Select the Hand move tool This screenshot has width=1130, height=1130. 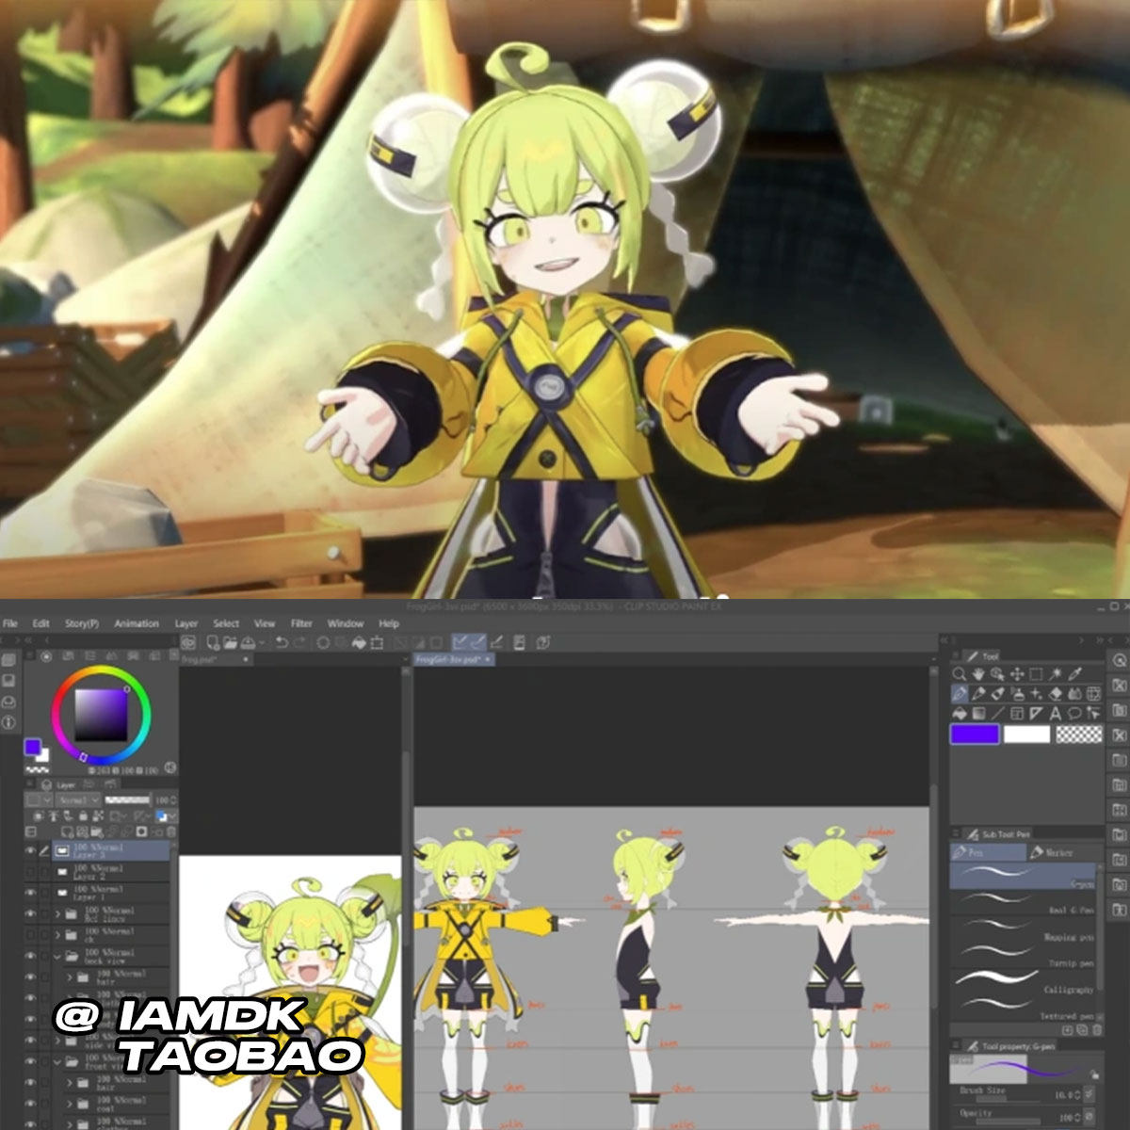978,674
